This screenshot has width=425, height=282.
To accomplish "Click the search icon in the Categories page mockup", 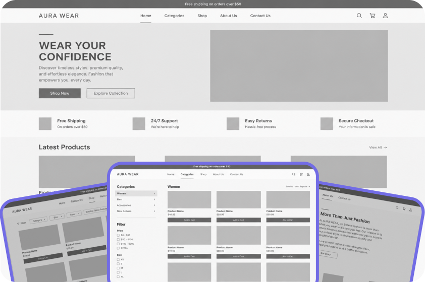I will (x=294, y=174).
